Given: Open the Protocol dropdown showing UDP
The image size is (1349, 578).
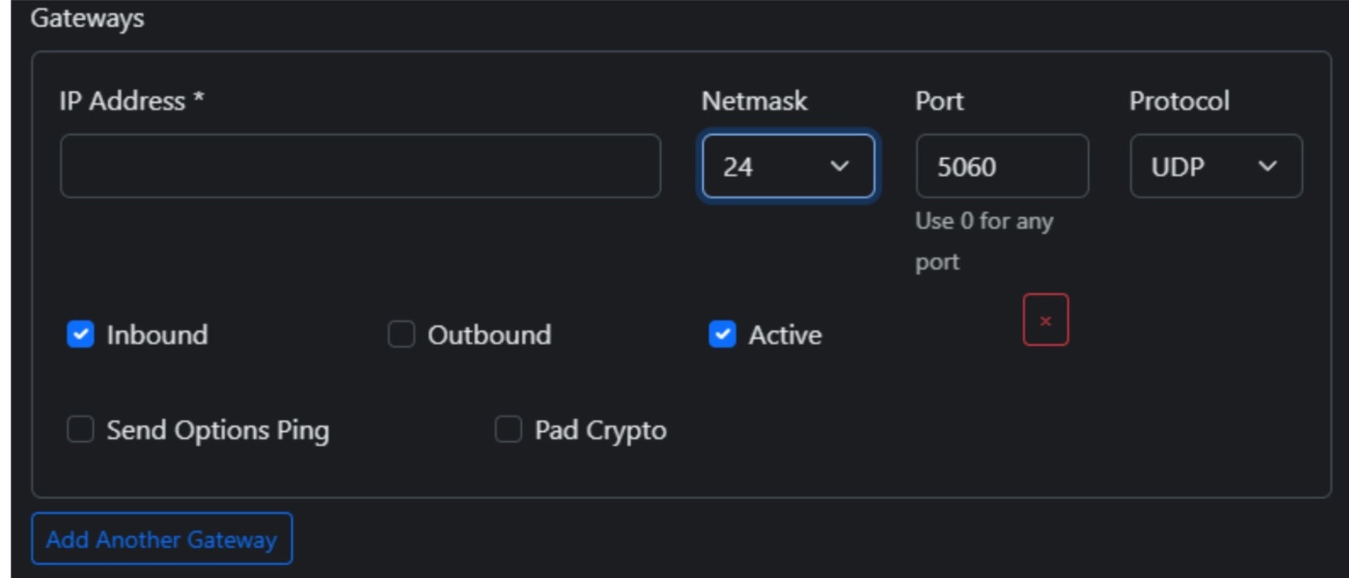Looking at the screenshot, I should point(1216,167).
